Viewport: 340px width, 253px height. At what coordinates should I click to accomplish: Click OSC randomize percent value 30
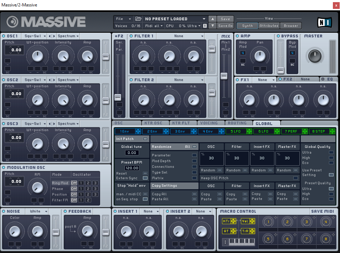tap(211, 158)
